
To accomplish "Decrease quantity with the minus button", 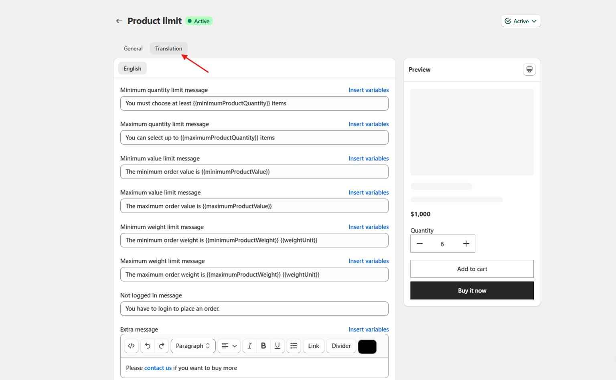I will coord(419,244).
